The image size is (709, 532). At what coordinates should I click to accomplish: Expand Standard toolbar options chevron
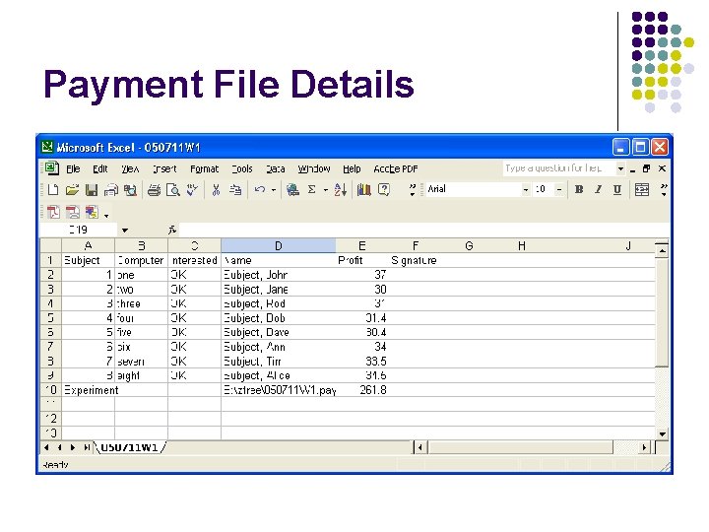point(412,190)
